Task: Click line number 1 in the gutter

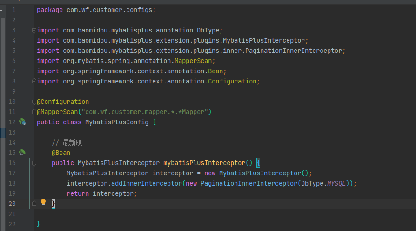Action: [x=13, y=10]
